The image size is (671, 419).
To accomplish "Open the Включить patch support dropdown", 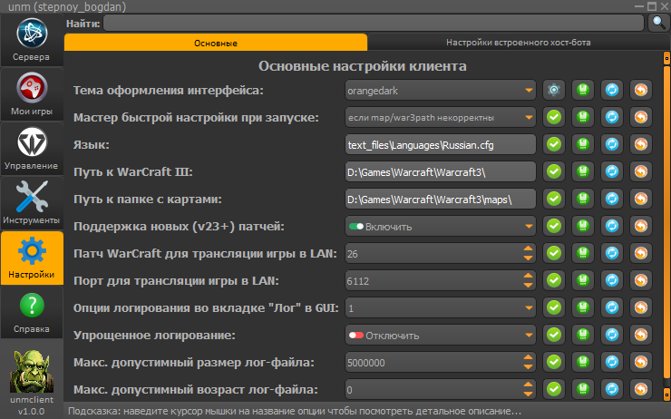I will (x=441, y=227).
